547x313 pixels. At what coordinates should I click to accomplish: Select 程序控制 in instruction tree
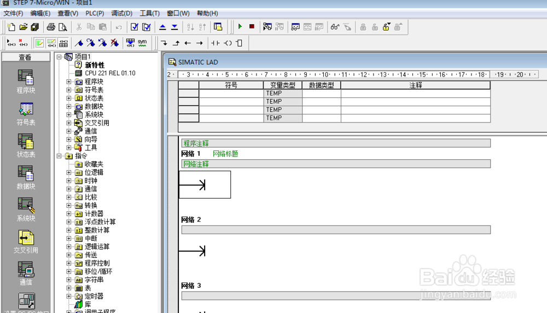click(x=97, y=263)
